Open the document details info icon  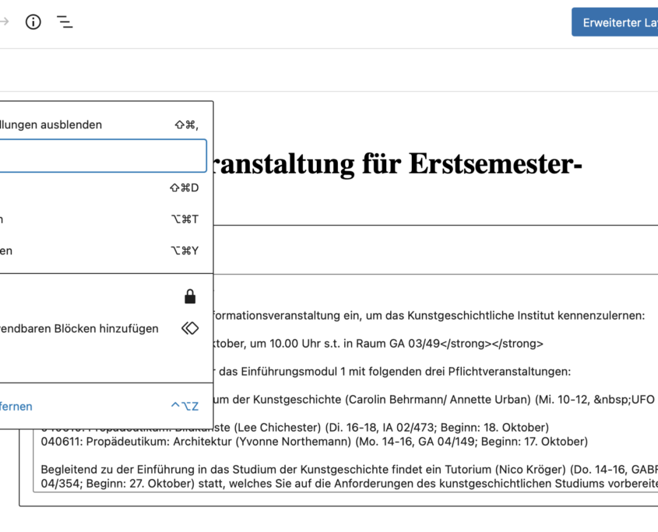coord(33,22)
